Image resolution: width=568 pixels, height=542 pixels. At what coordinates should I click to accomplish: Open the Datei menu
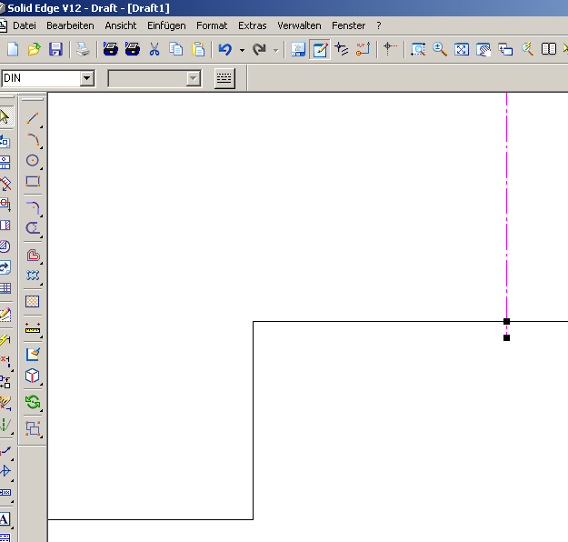[25, 25]
